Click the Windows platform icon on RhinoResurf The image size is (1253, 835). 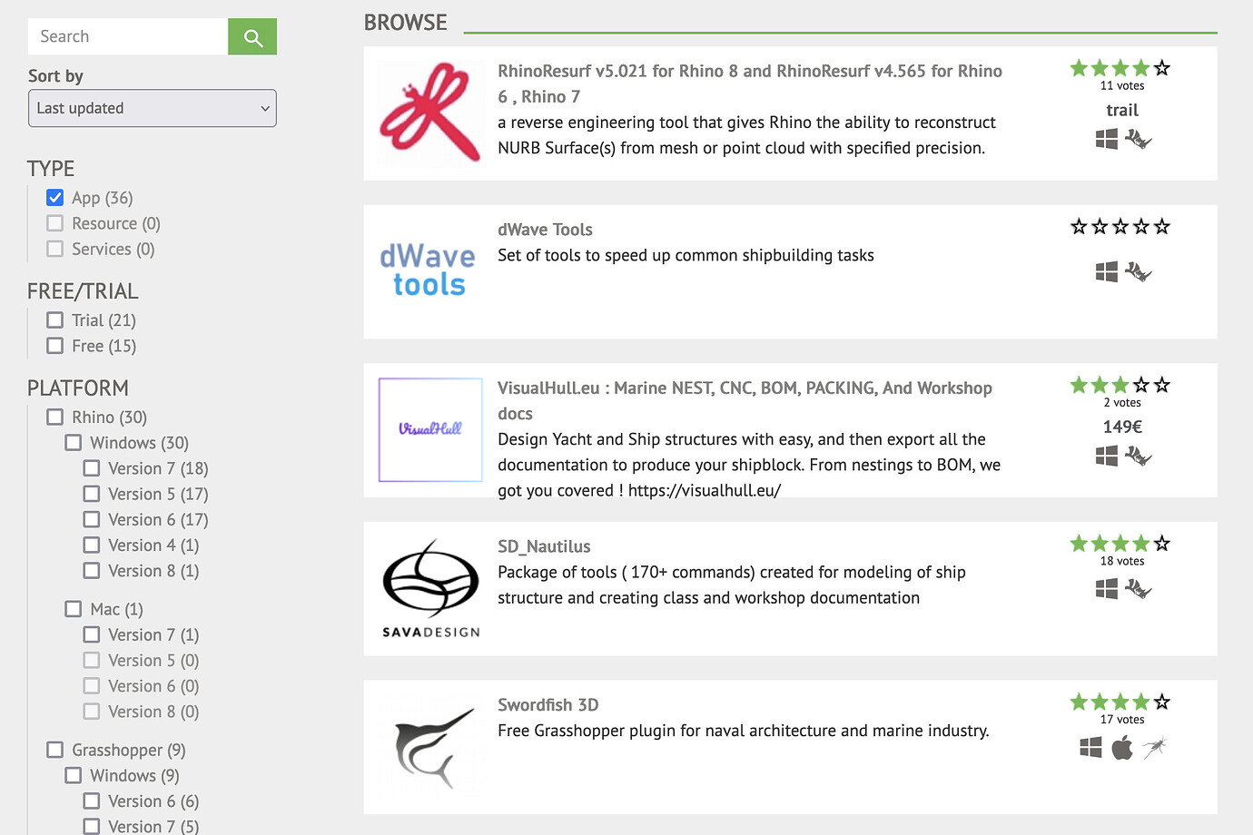click(x=1106, y=139)
